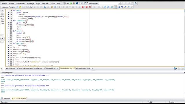This screenshot has width=185, height=104.
Task: Click the red stop execution icon
Action: point(83,7)
